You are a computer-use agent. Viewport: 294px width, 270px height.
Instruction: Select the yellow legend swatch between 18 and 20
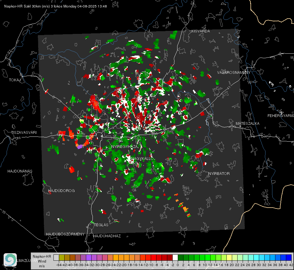(229, 257)
